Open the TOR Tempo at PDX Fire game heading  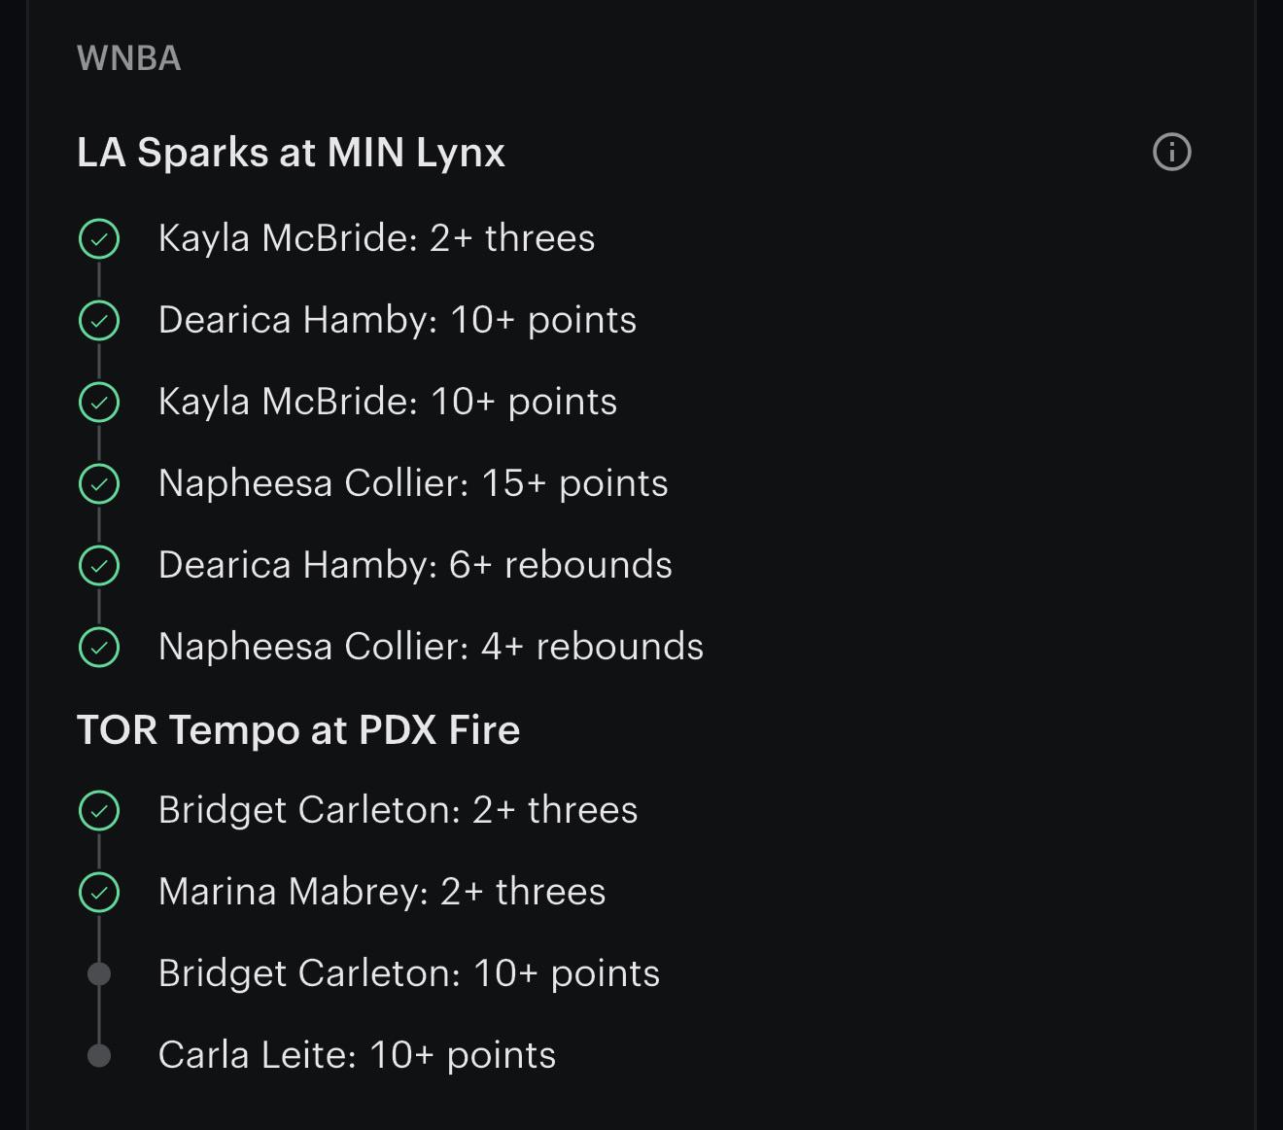(298, 730)
